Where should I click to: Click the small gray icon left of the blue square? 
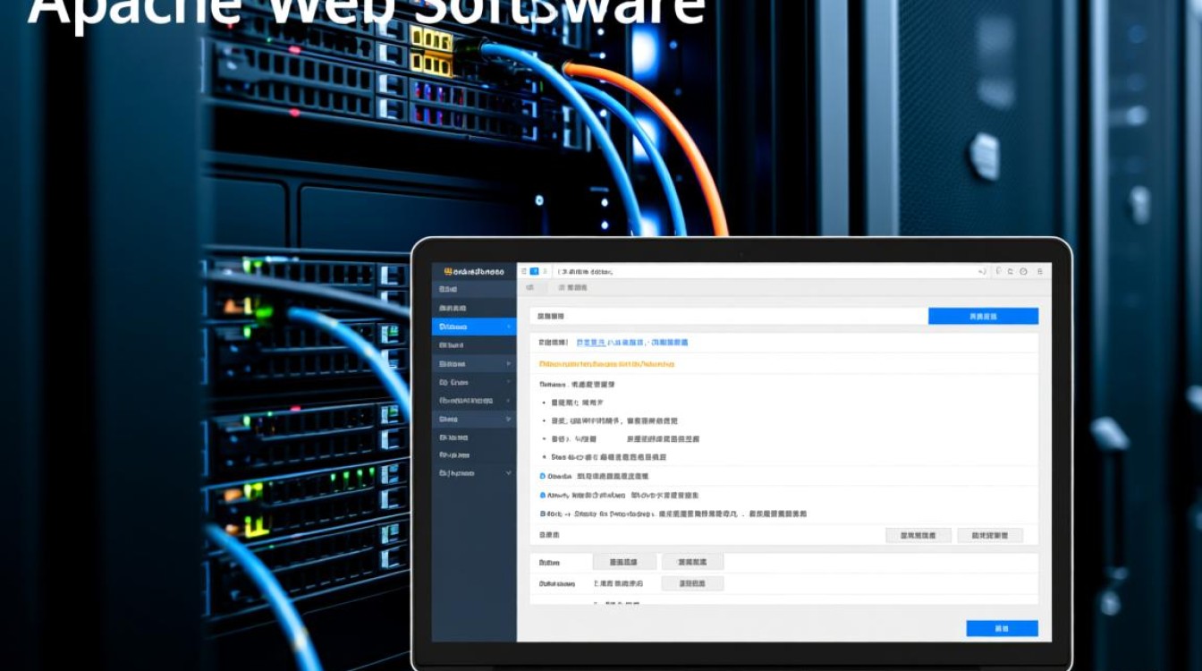524,271
